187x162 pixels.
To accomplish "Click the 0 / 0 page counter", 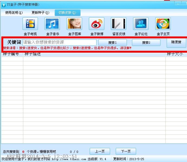I will pyautogui.click(x=74, y=152).
